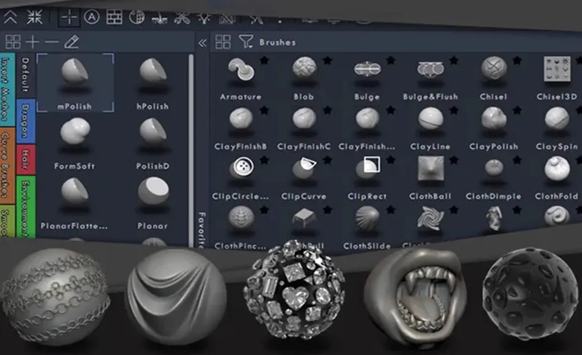
Task: Favorite the Armature brush with its star
Action: pyautogui.click(x=264, y=60)
